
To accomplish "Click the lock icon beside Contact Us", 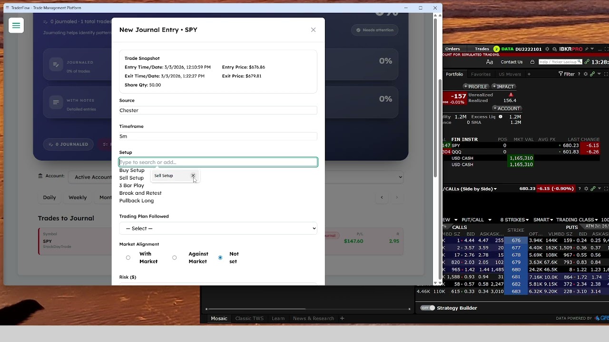I will click(x=532, y=62).
